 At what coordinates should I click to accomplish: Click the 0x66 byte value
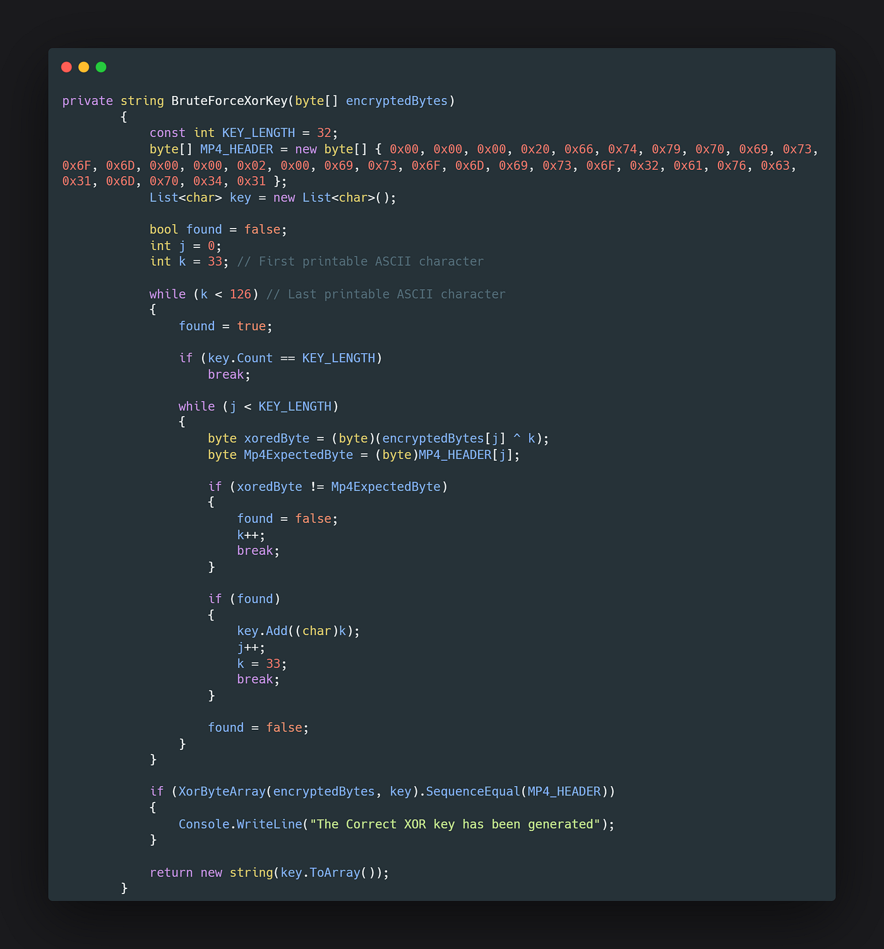coord(578,150)
